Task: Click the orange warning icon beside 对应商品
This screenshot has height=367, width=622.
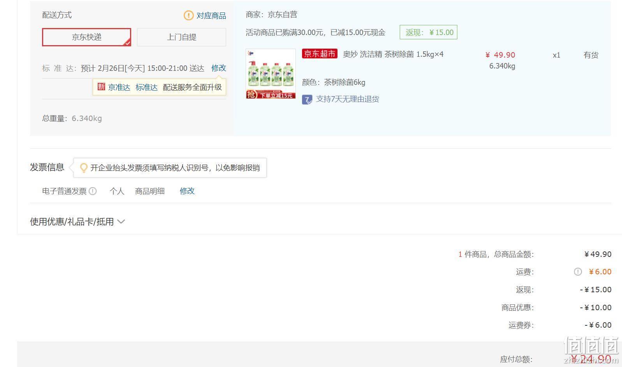Action: [x=188, y=16]
